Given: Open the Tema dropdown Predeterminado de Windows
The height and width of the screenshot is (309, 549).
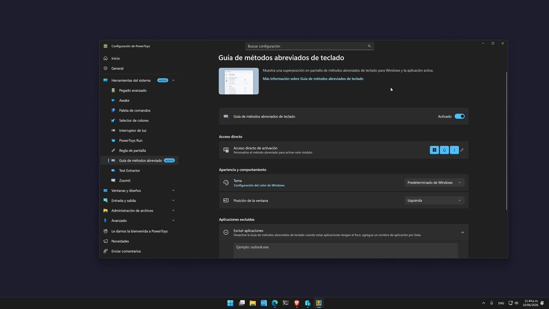Looking at the screenshot, I should click(x=434, y=183).
